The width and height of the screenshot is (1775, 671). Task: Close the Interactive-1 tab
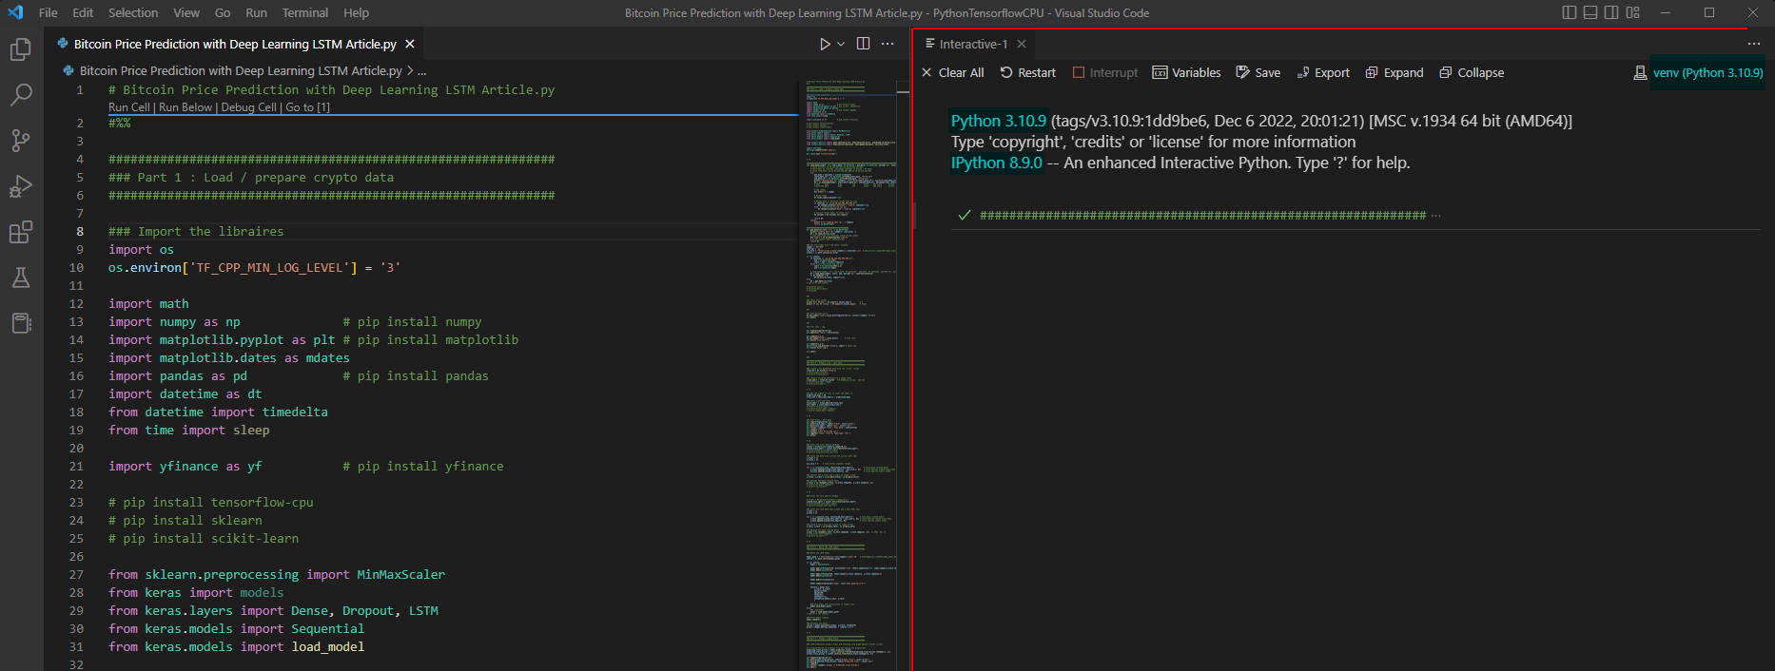pyautogui.click(x=1022, y=44)
